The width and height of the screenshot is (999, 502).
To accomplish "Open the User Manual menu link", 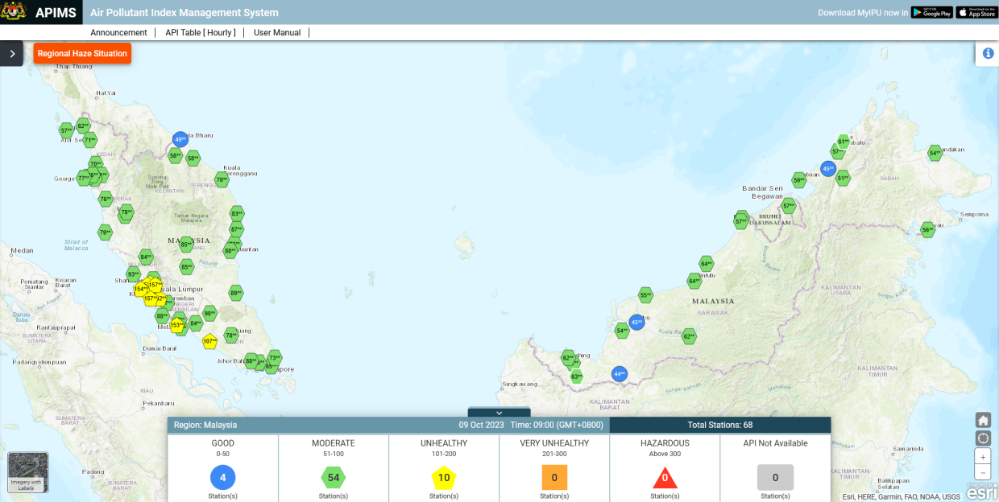I will coord(277,32).
